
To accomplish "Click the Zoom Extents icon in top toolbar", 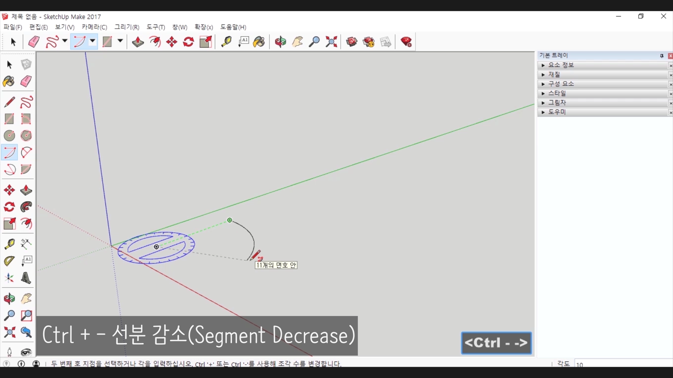I will pyautogui.click(x=331, y=42).
